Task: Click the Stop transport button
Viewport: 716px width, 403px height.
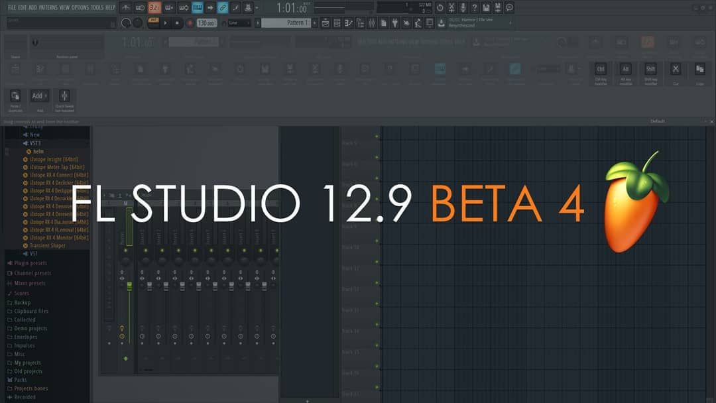Action: coord(177,23)
